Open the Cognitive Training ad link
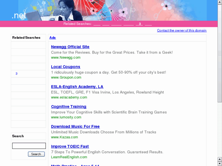 pos(69,107)
